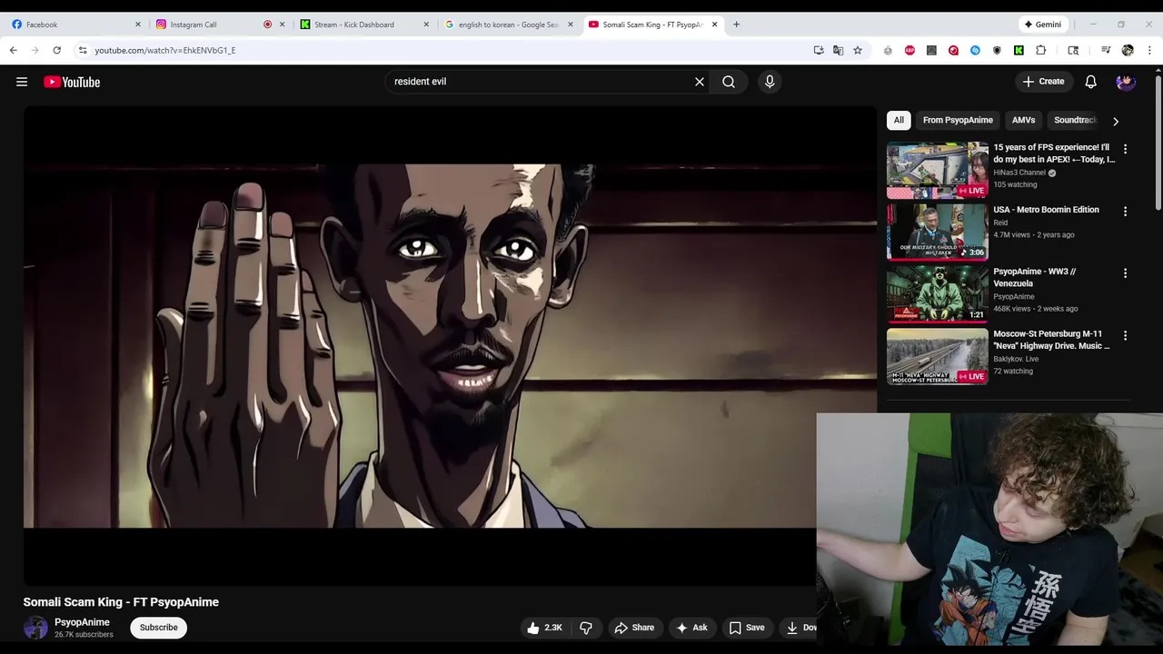This screenshot has width=1163, height=654.
Task: Open the PsyopAnime channel avatar
Action: click(35, 628)
